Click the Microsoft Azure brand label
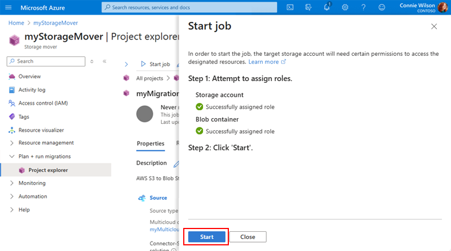Viewport: 451px width, 251px height. pyautogui.click(x=43, y=8)
